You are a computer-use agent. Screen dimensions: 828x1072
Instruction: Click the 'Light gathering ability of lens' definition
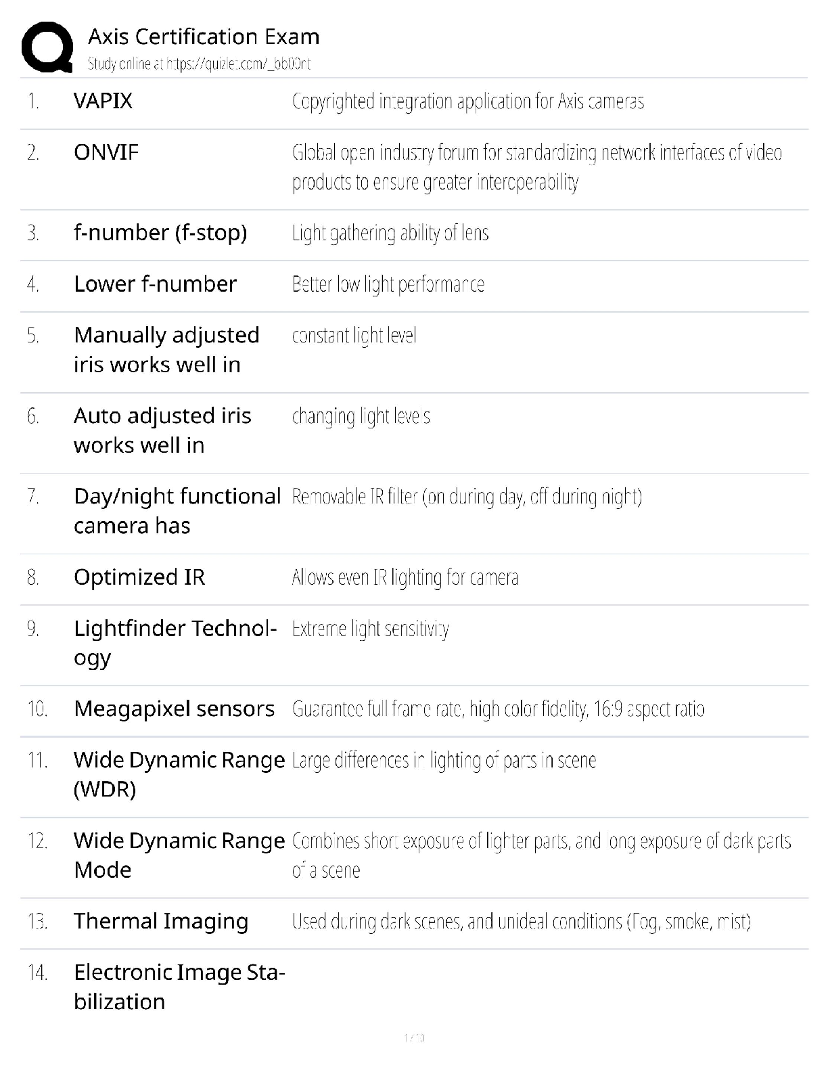390,233
